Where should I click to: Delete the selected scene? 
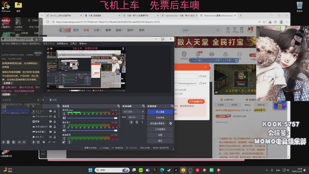(x=8, y=142)
